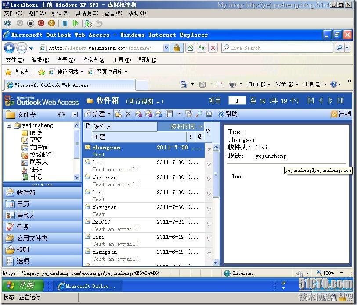This screenshot has height=305, width=357.
Task: Save the VM state with orange power icon
Action: click(52, 23)
